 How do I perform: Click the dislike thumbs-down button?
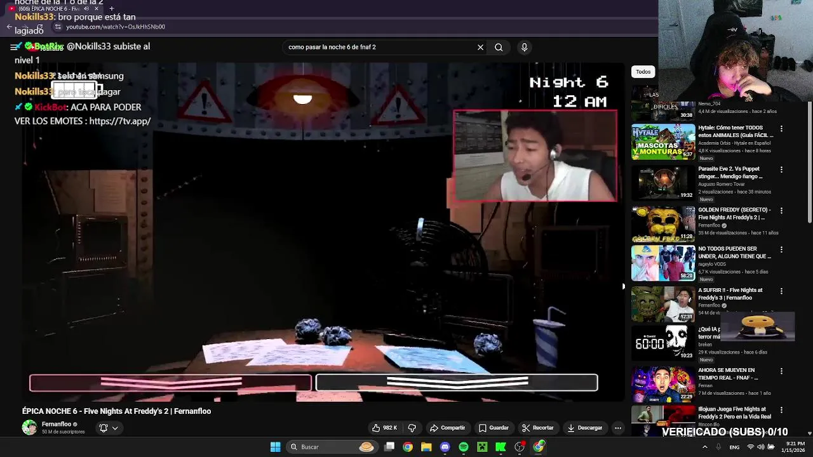tap(412, 428)
